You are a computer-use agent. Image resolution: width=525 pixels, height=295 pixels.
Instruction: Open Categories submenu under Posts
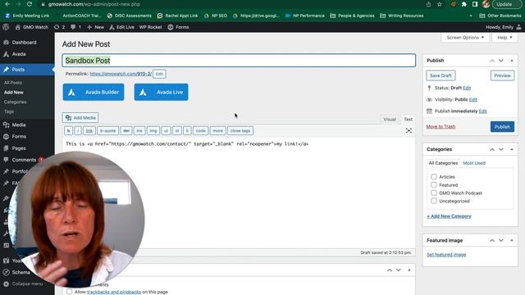[x=15, y=102]
